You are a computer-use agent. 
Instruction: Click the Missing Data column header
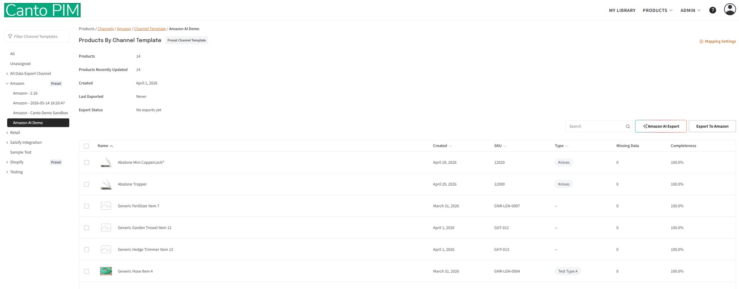[627, 146]
